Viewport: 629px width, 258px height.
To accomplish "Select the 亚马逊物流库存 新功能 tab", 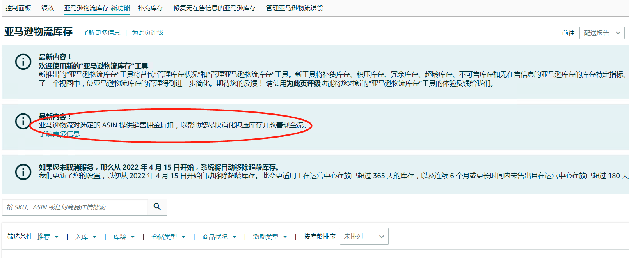I will [x=97, y=8].
